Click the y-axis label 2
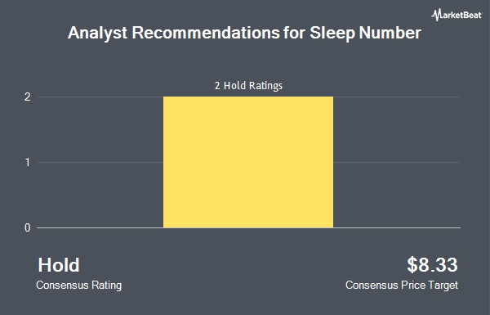490x315 pixels. pos(28,97)
